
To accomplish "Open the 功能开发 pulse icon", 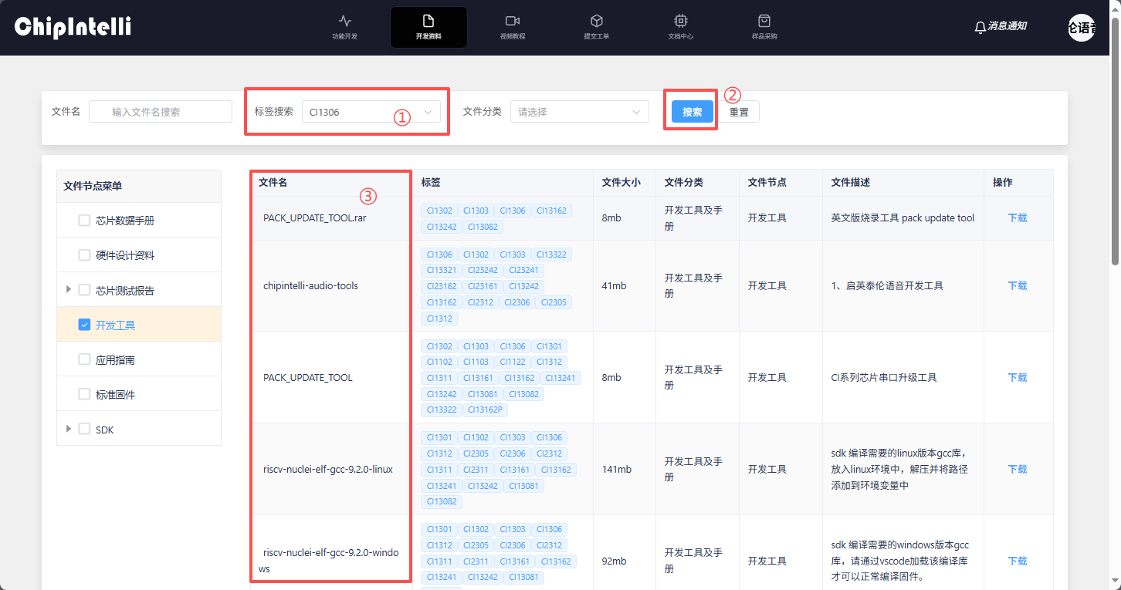I will pyautogui.click(x=344, y=21).
